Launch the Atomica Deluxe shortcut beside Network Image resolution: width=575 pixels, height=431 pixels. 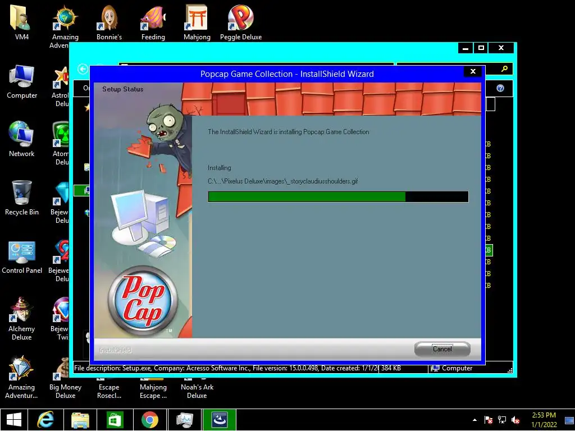click(60, 143)
